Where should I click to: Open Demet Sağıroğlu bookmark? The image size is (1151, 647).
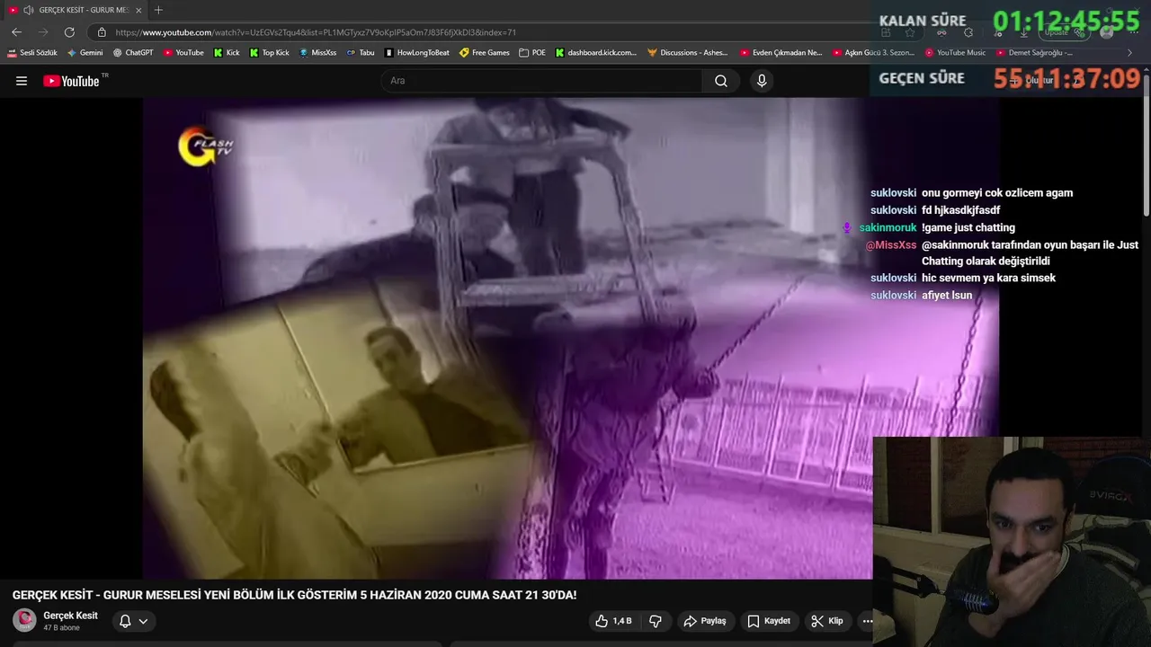(x=1034, y=53)
